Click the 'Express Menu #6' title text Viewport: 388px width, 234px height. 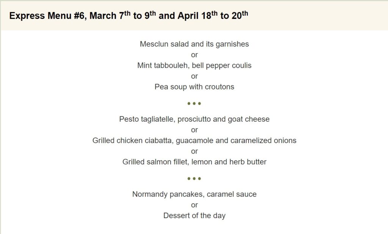[48, 16]
